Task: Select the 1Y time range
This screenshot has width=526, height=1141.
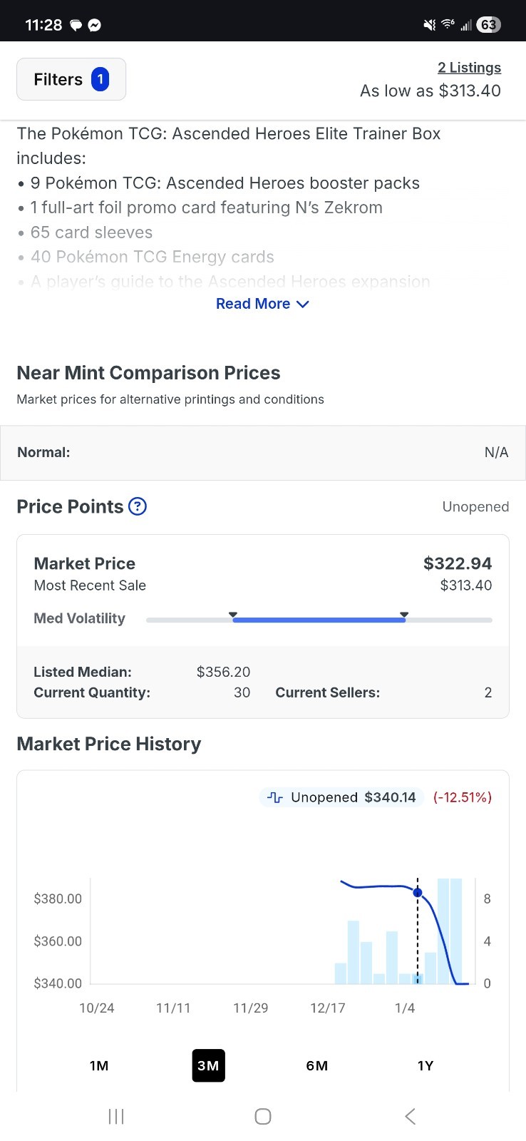Action: (x=426, y=1065)
